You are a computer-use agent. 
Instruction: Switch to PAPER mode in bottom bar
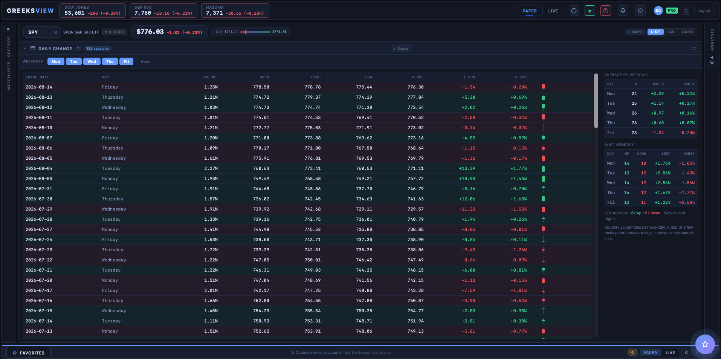click(x=650, y=353)
